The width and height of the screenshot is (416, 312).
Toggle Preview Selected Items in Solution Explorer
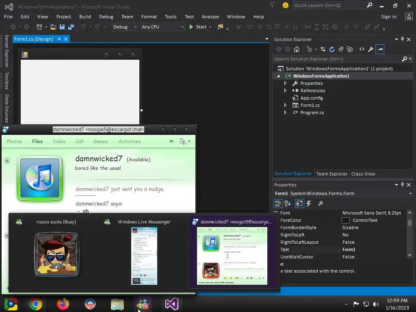coord(380,49)
